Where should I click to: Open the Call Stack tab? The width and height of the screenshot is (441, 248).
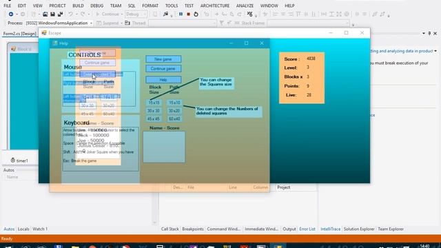[170, 229]
